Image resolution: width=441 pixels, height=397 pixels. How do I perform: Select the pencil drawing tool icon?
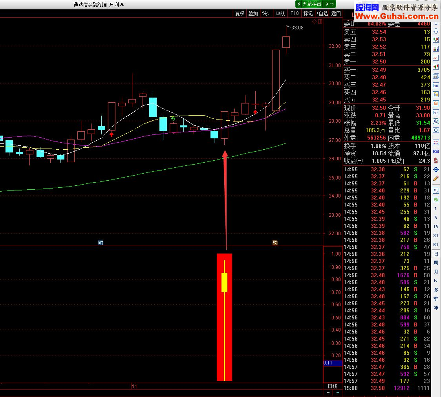[x=436, y=178]
